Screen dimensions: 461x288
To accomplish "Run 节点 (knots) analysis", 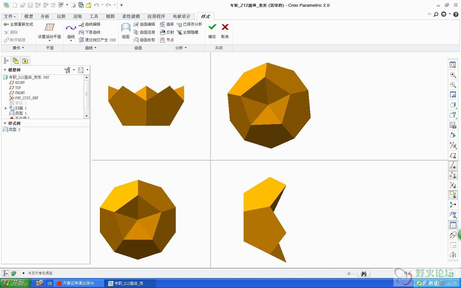I will point(167,40).
